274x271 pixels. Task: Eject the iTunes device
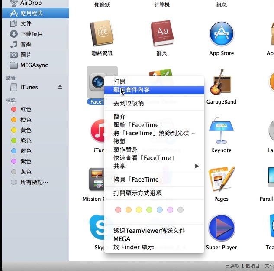click(x=60, y=87)
